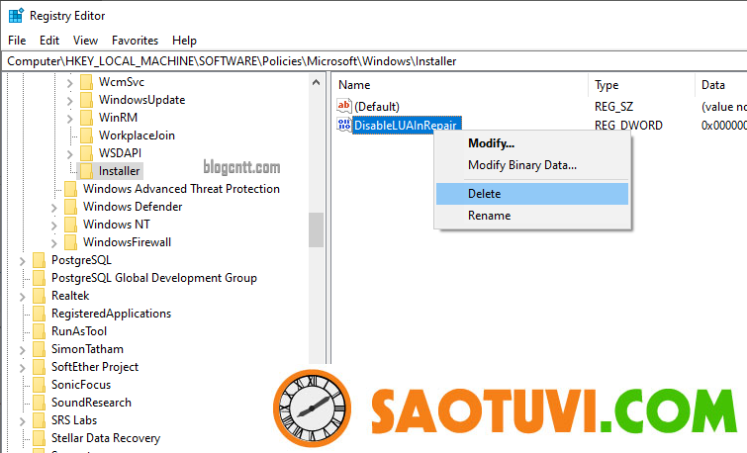Viewport: 747px width, 453px height.
Task: Open the Favorites menu
Action: pyautogui.click(x=135, y=41)
